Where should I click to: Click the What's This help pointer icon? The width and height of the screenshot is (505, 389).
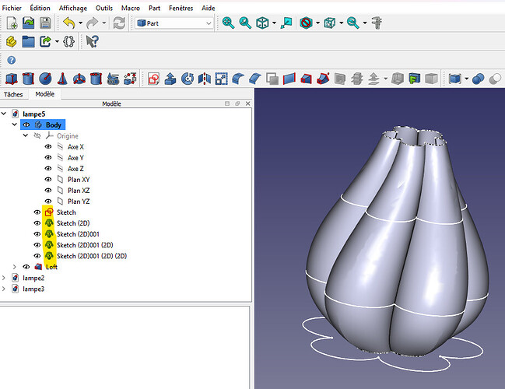tap(93, 41)
